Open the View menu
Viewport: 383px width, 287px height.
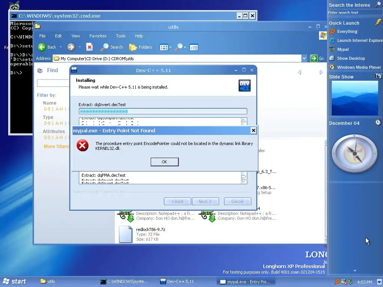coord(76,36)
